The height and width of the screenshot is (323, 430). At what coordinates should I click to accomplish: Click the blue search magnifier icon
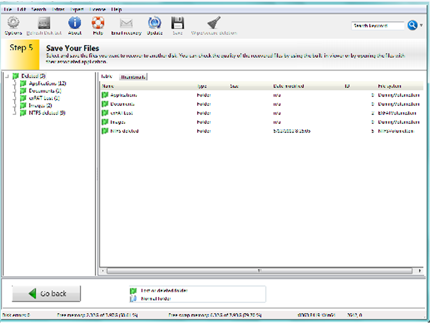click(x=412, y=26)
